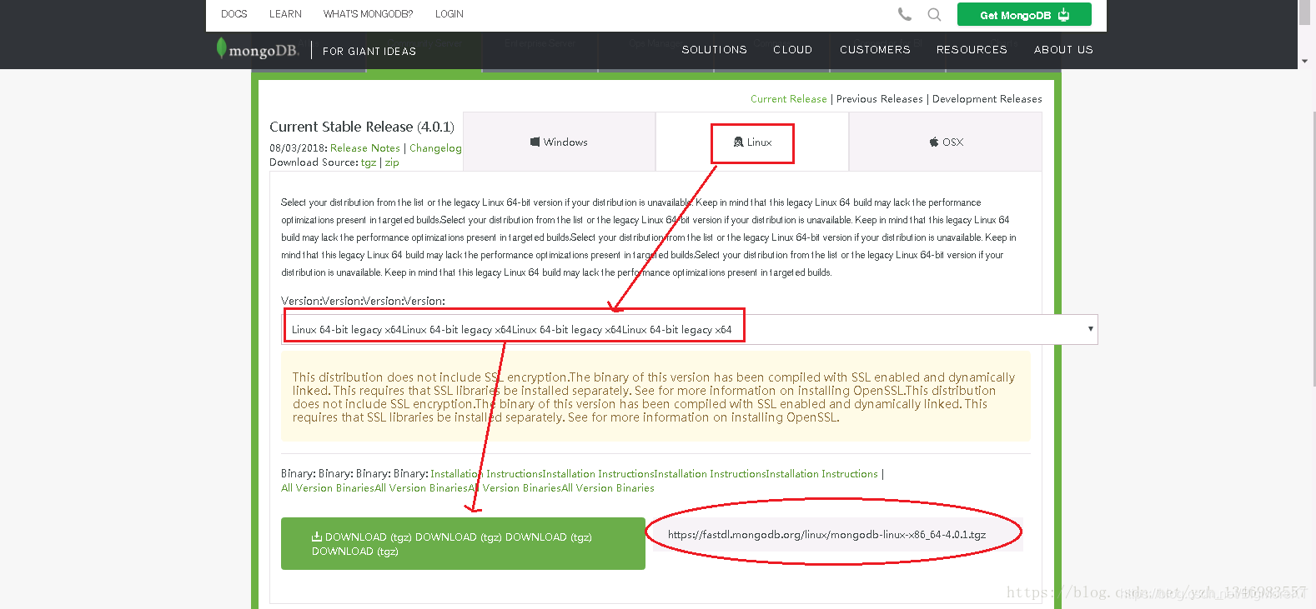The image size is (1316, 609).
Task: Click the Get MongoDB button
Action: (1024, 14)
